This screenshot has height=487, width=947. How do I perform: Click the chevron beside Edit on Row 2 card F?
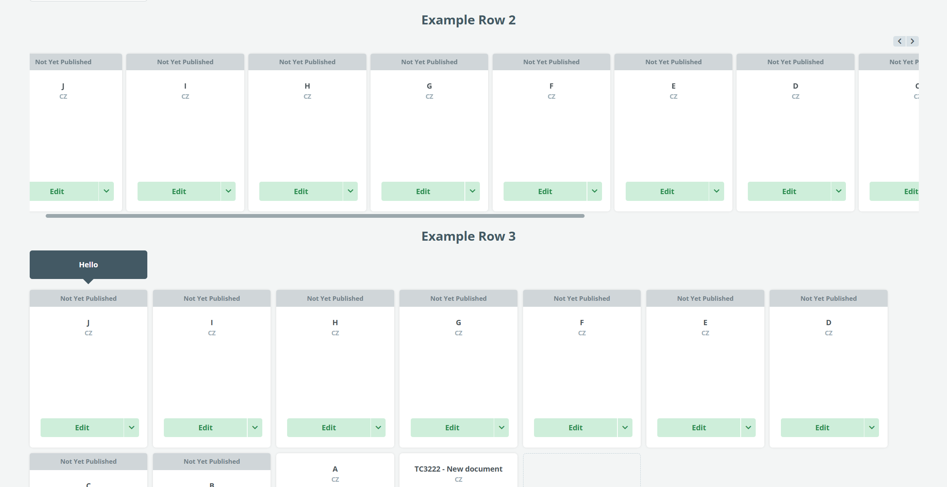click(x=595, y=191)
